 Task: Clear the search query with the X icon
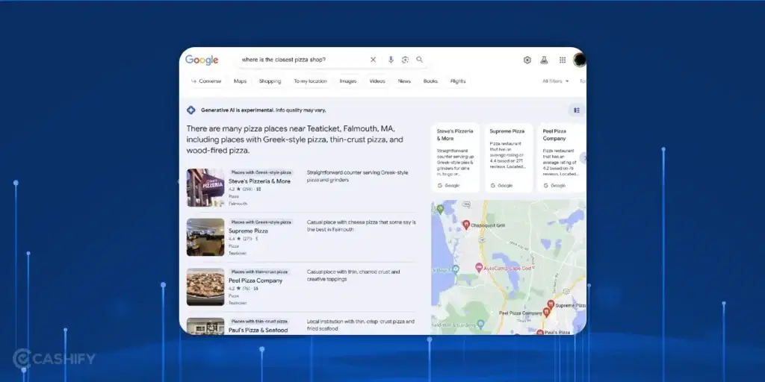pos(374,60)
